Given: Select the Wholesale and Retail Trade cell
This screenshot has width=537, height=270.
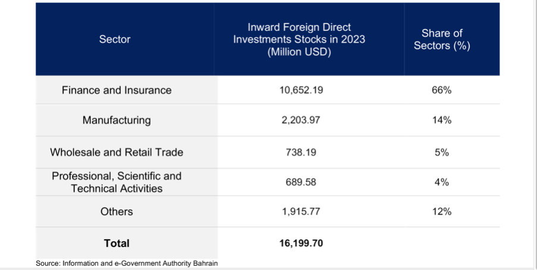Looking at the screenshot, I should [x=117, y=153].
